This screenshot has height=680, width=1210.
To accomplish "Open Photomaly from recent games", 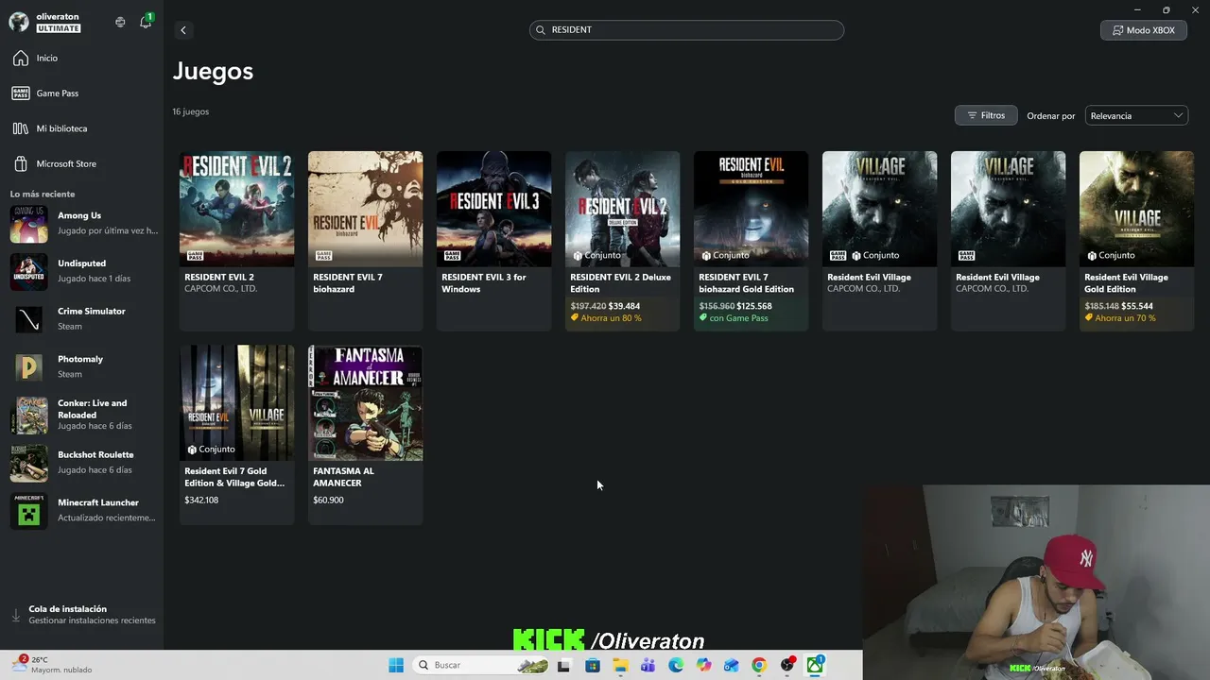I will pyautogui.click(x=82, y=366).
